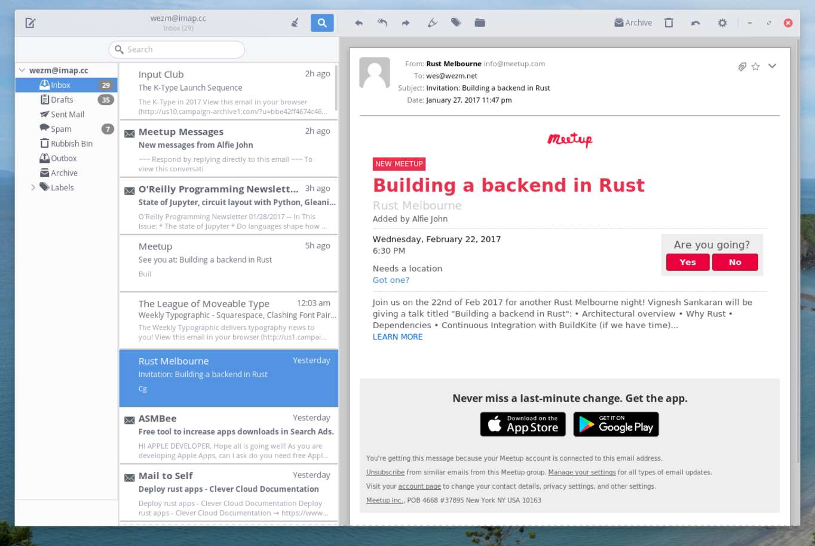Viewport: 815px width, 546px height.
Task: Click the 'account page' link
Action: point(419,486)
